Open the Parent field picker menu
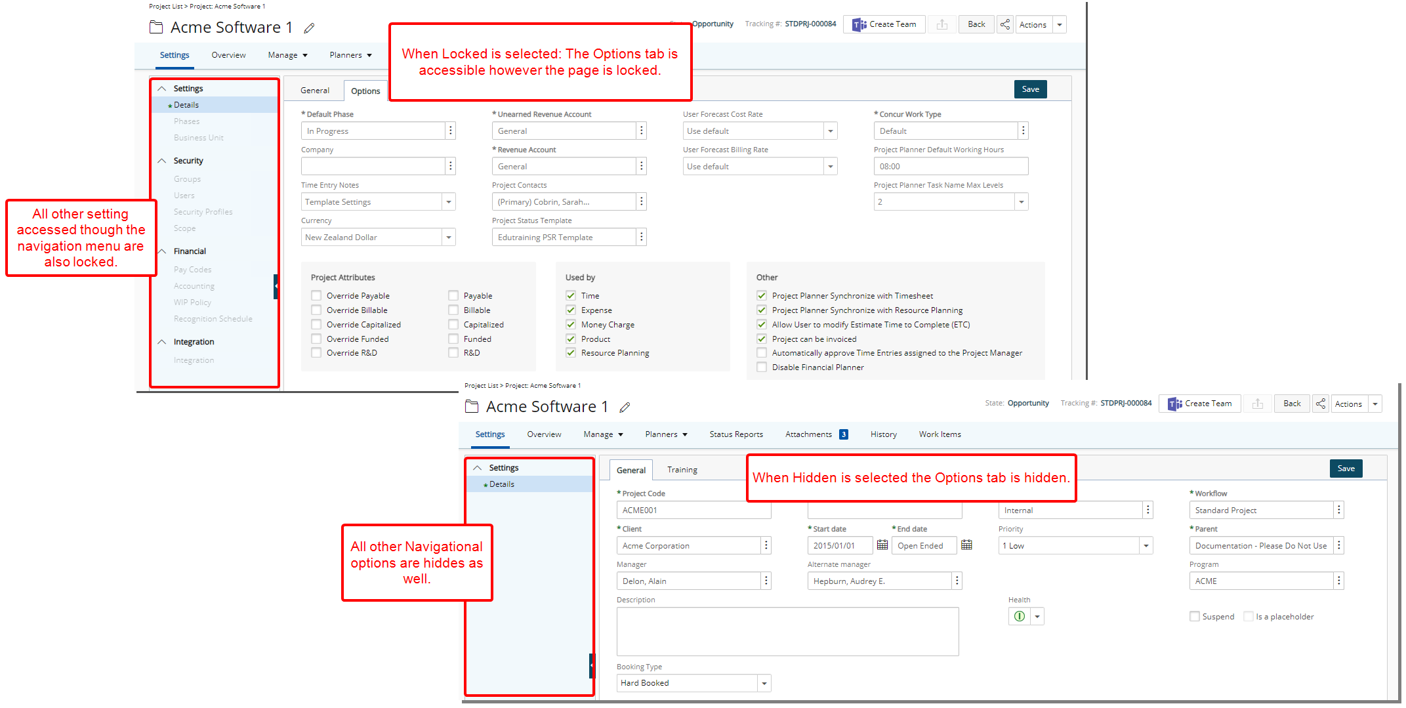Image resolution: width=1406 pixels, height=708 pixels. point(1338,545)
